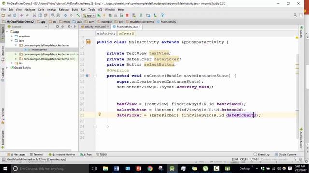Toggle the Captures tool window side tab
This screenshot has height=173, width=309.
coord(3,74)
